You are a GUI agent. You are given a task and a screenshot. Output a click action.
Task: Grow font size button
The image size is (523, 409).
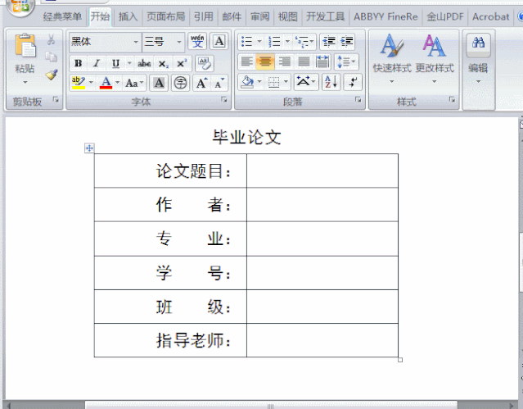pos(202,83)
